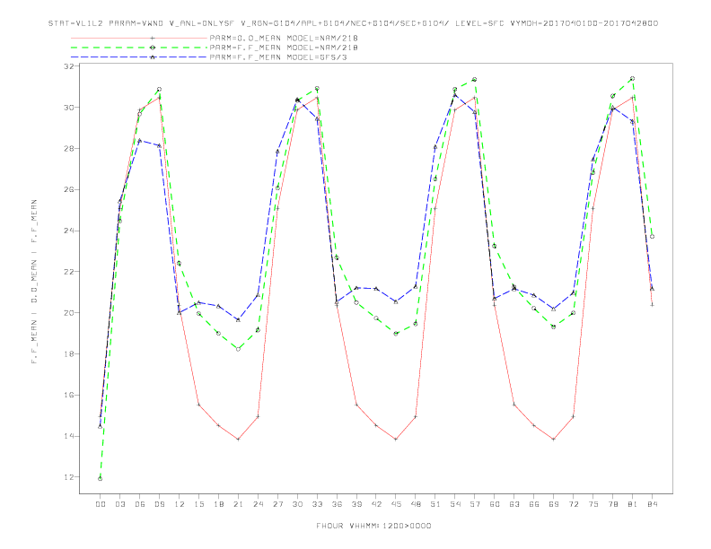
Task: Click the green dashed legend line sample
Action: pyautogui.click(x=139, y=48)
